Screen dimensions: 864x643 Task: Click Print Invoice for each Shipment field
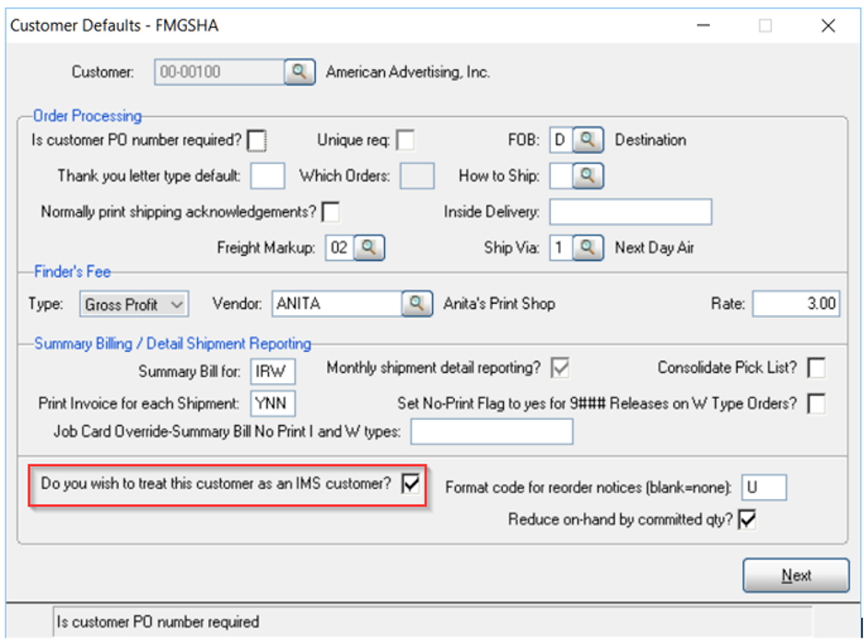pos(273,403)
